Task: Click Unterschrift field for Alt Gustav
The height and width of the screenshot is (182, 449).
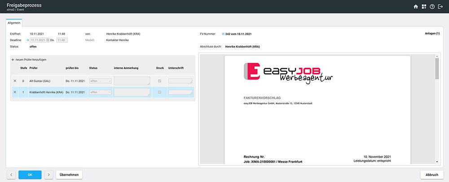Action: (x=180, y=81)
